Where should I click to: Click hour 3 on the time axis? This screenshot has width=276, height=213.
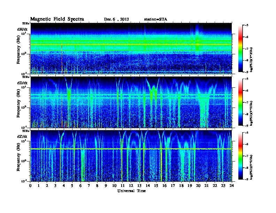(x=55, y=186)
